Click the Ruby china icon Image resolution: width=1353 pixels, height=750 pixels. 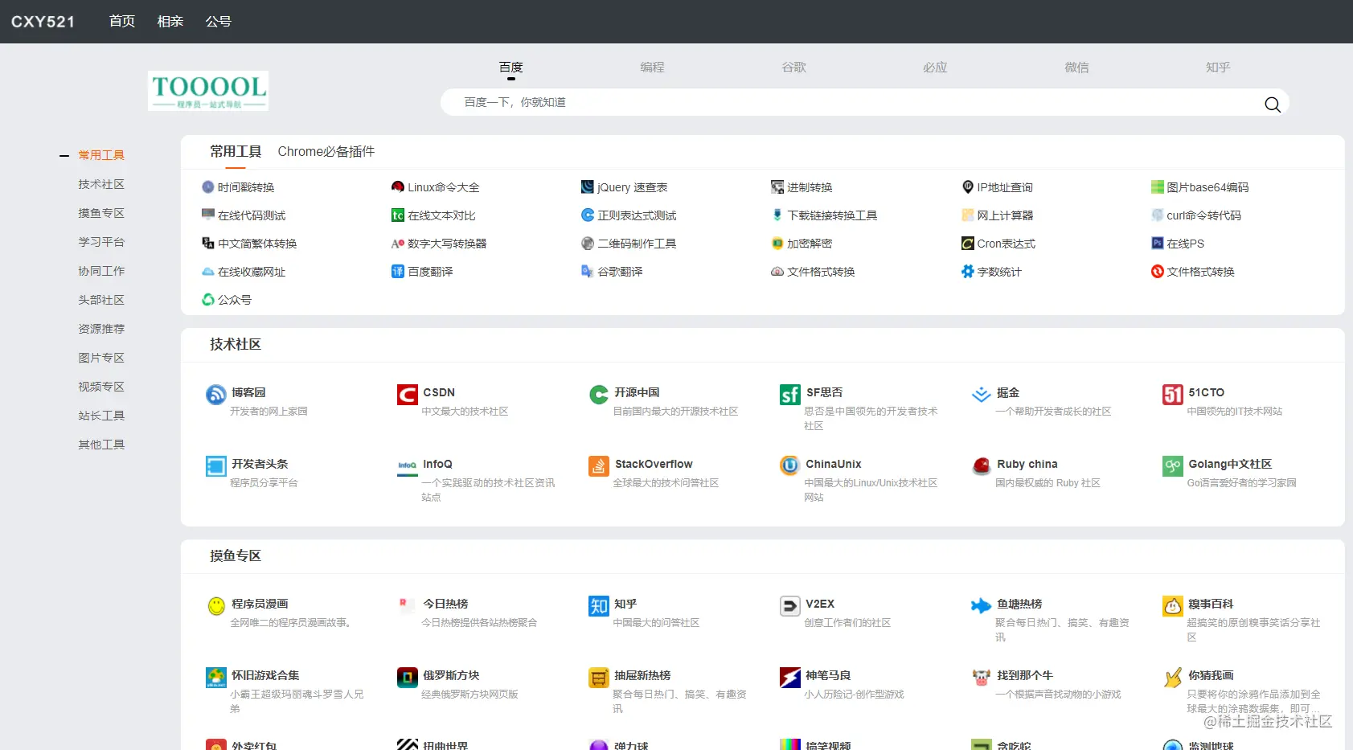coord(982,466)
